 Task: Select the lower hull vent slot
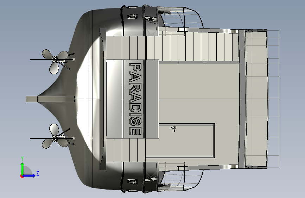(x=133, y=181)
